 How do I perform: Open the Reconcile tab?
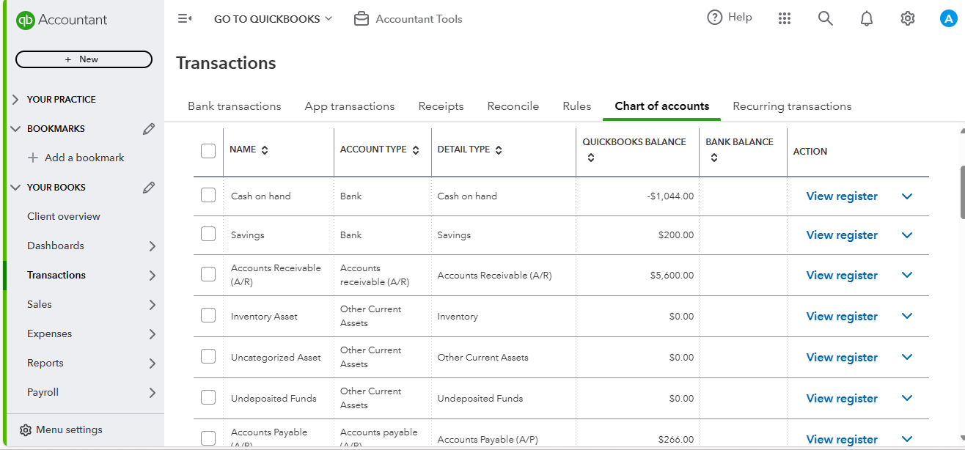coord(513,106)
